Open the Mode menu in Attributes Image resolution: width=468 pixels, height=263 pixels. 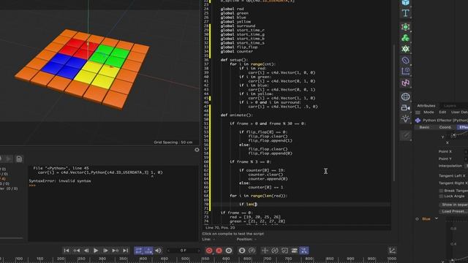pyautogui.click(x=429, y=112)
